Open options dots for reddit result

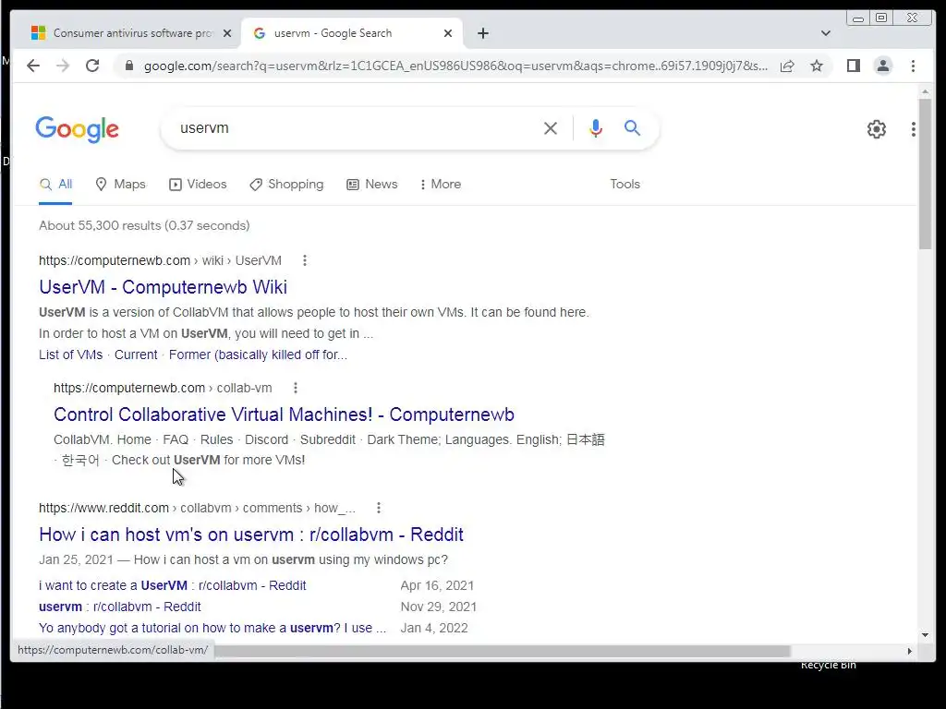378,508
